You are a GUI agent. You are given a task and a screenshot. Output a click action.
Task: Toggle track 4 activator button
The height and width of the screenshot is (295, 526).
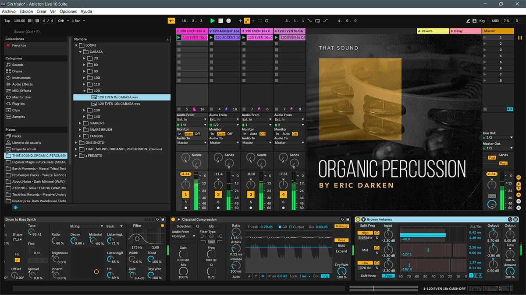tap(283, 194)
